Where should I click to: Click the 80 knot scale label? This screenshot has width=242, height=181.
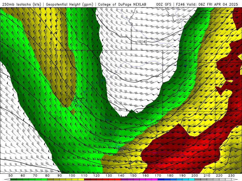pyautogui.click(x=47, y=176)
